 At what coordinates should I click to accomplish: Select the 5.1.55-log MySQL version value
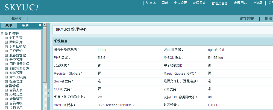pos(215,58)
